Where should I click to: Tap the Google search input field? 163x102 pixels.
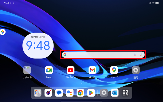[x=103, y=55]
